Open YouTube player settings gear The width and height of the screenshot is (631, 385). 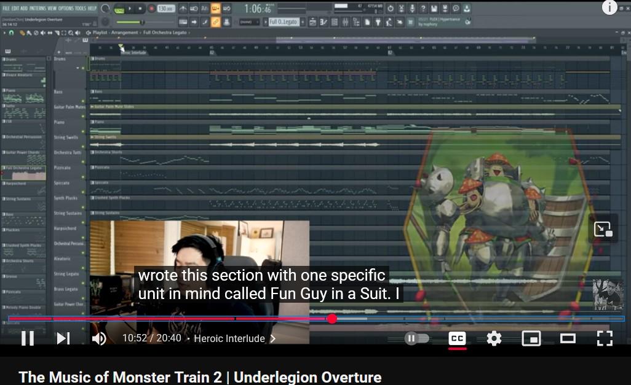click(x=494, y=338)
